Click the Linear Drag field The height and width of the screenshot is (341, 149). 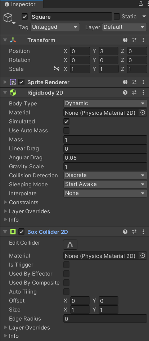(x=105, y=149)
